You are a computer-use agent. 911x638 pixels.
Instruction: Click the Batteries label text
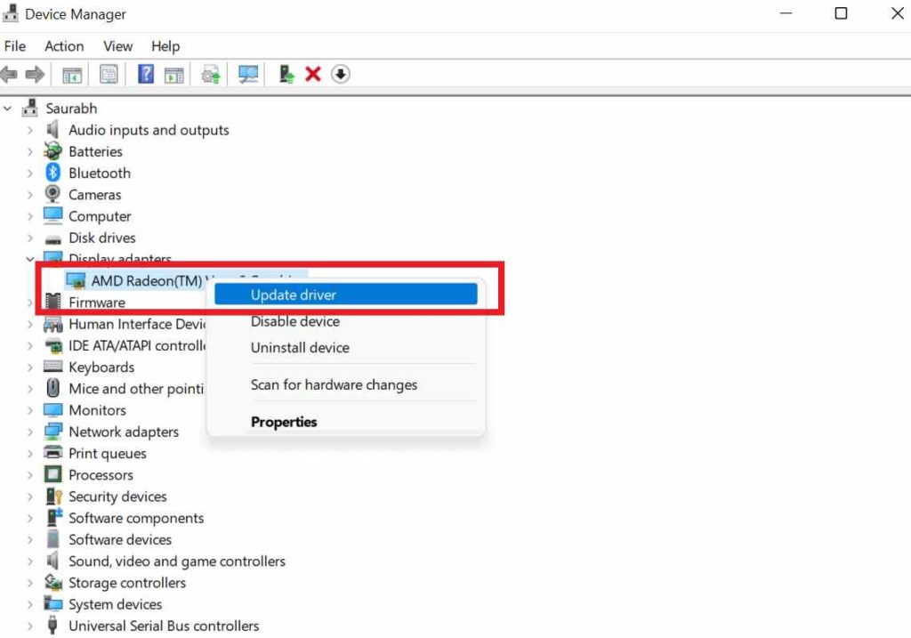pos(96,151)
